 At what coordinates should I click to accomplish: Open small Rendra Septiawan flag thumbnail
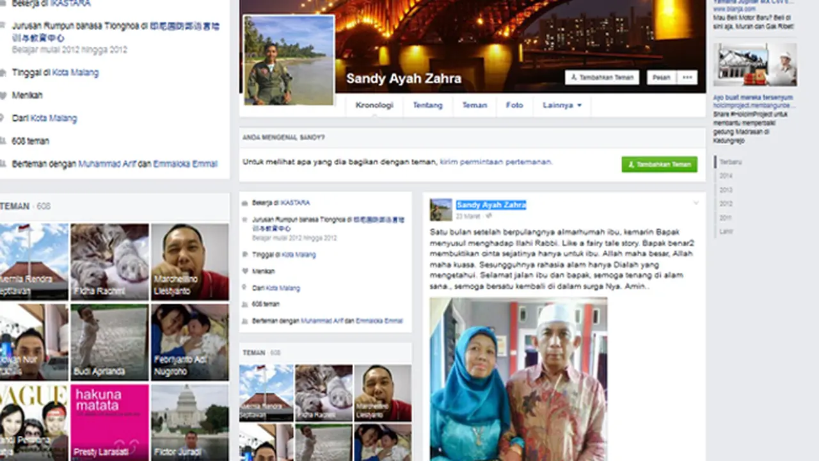pos(266,392)
